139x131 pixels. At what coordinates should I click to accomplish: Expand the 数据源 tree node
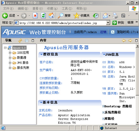[x=10, y=58]
